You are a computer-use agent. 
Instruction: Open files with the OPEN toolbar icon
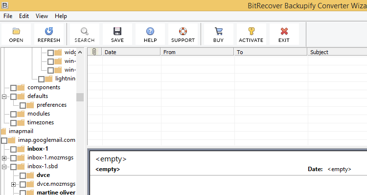tap(16, 31)
